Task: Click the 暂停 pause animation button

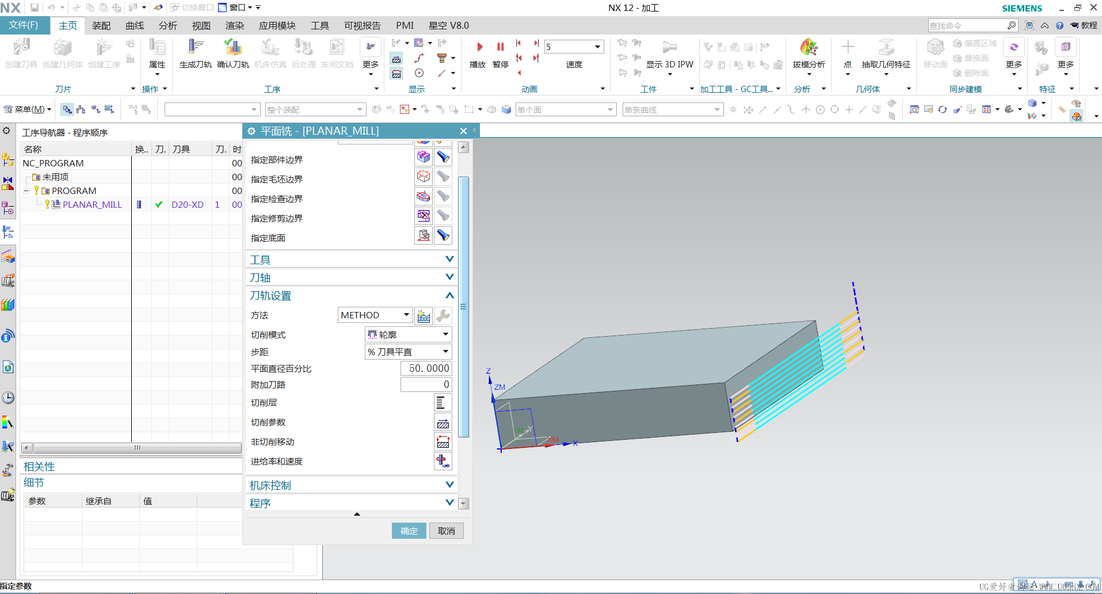Action: 501,47
